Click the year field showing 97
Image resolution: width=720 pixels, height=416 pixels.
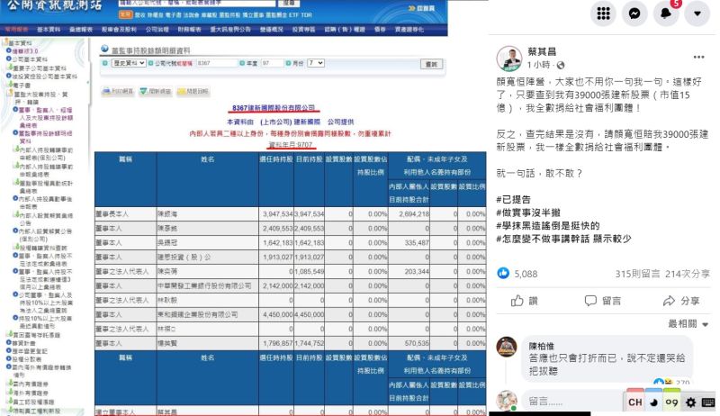tap(272, 63)
